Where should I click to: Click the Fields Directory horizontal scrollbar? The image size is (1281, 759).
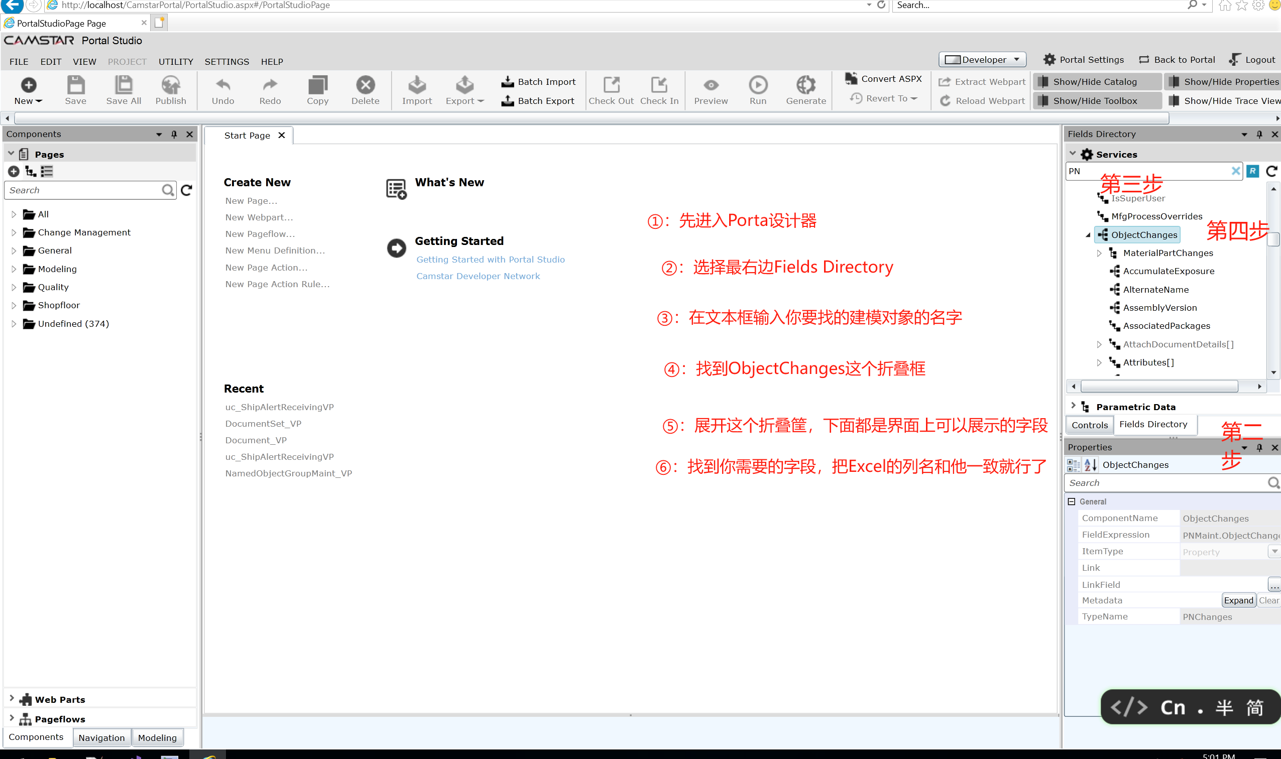coord(1159,386)
